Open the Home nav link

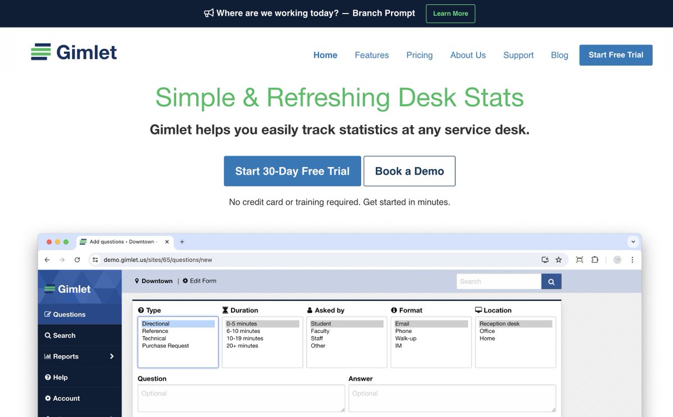pyautogui.click(x=325, y=55)
